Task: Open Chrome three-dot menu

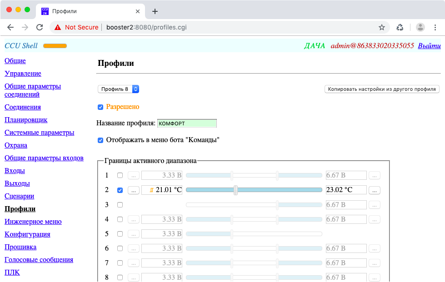Action: tap(435, 27)
